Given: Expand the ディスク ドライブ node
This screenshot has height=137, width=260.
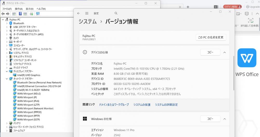Looking at the screenshot, I should (7, 67).
